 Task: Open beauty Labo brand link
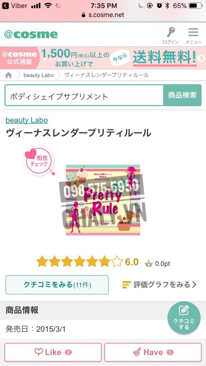[27, 120]
